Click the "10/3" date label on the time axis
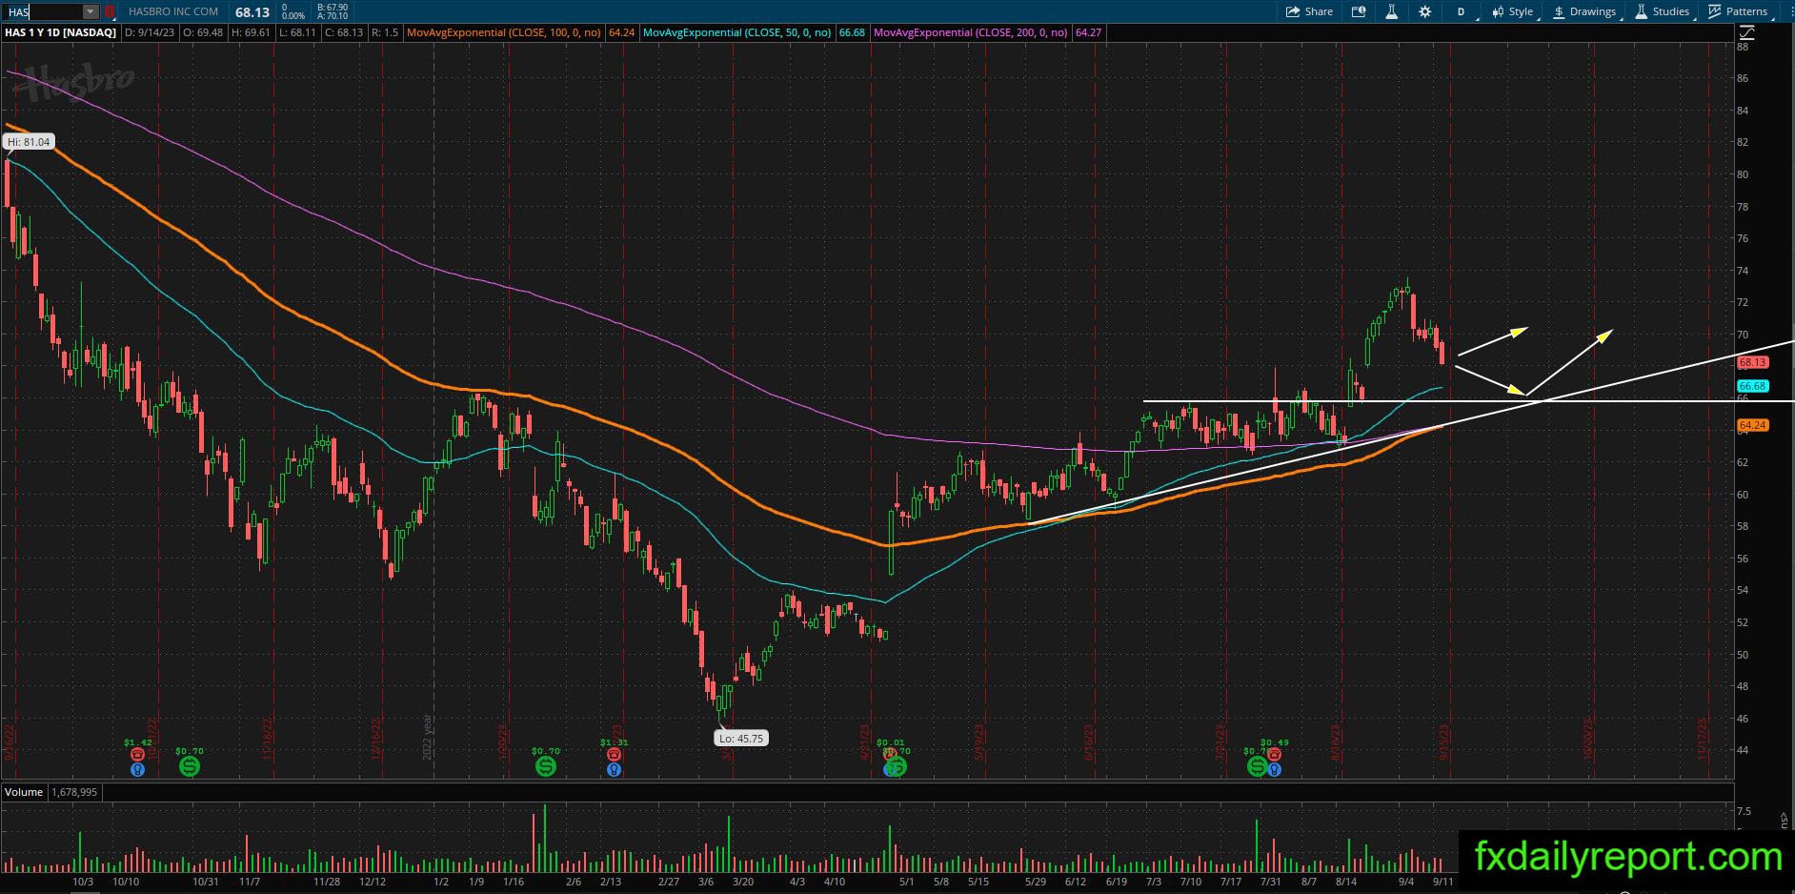 83,882
